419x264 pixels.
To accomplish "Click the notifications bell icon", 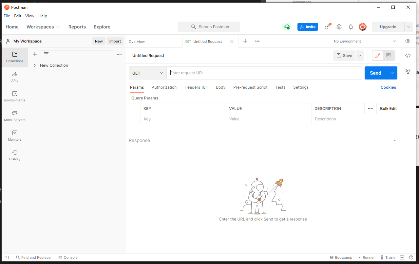I will (x=351, y=27).
